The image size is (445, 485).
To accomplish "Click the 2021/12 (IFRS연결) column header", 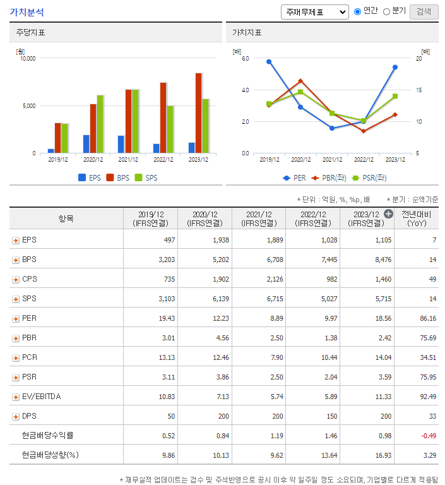I will [259, 219].
